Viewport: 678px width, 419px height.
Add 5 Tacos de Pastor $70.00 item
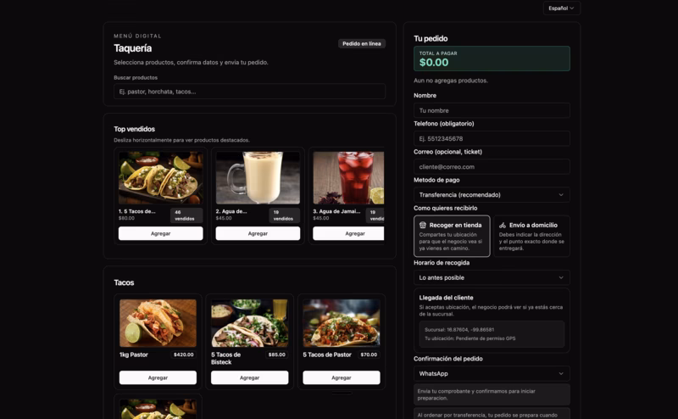(x=342, y=377)
